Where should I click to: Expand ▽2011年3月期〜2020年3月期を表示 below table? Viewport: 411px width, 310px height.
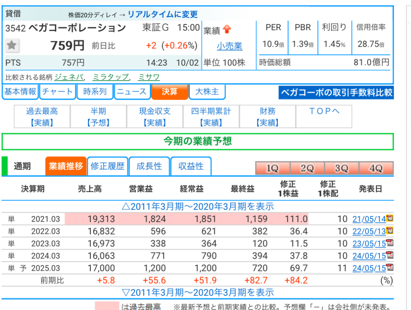coord(198,292)
